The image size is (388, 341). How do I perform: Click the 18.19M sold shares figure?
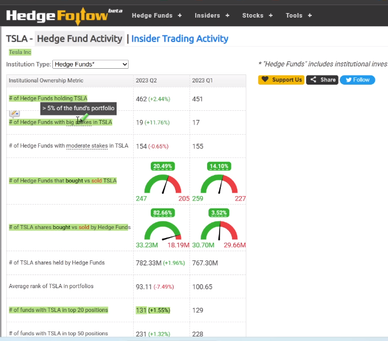[179, 246]
